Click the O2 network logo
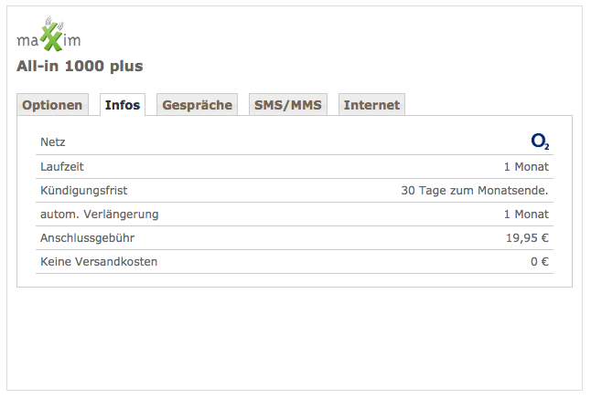Image resolution: width=591 pixels, height=398 pixels. click(x=540, y=141)
